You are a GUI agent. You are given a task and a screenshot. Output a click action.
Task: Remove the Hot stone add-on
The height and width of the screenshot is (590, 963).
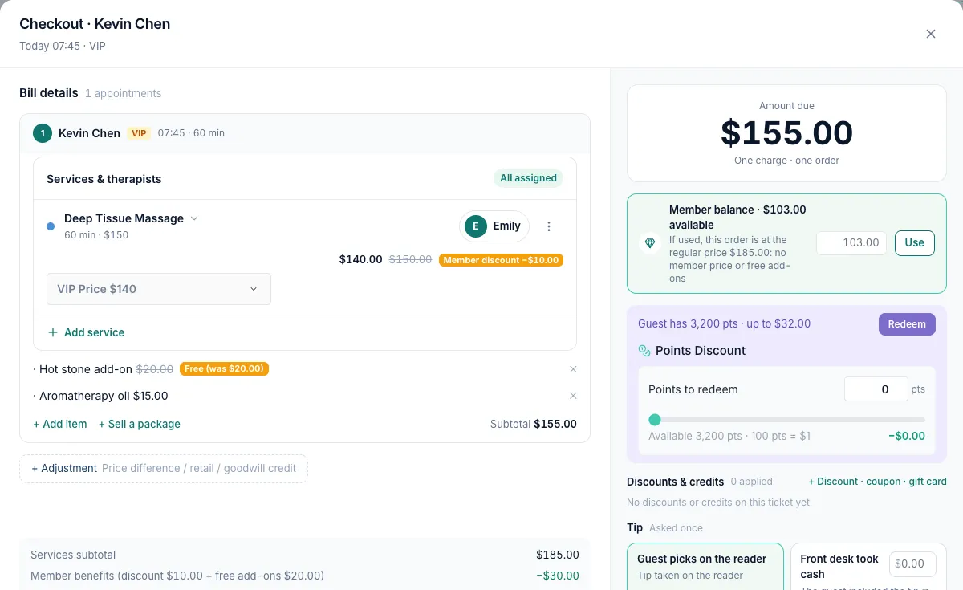click(x=573, y=369)
